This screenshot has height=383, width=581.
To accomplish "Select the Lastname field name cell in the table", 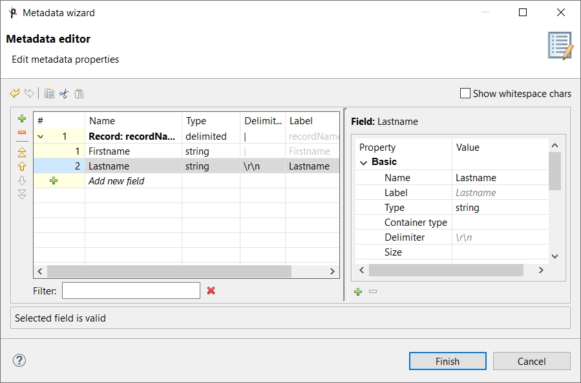I will pos(133,166).
